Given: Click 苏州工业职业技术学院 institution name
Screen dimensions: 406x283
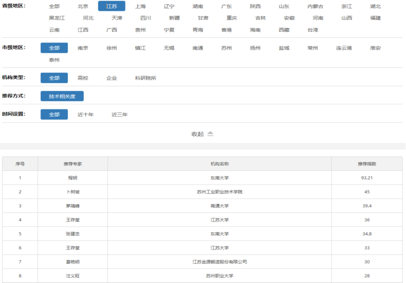Looking at the screenshot, I should [x=219, y=192].
